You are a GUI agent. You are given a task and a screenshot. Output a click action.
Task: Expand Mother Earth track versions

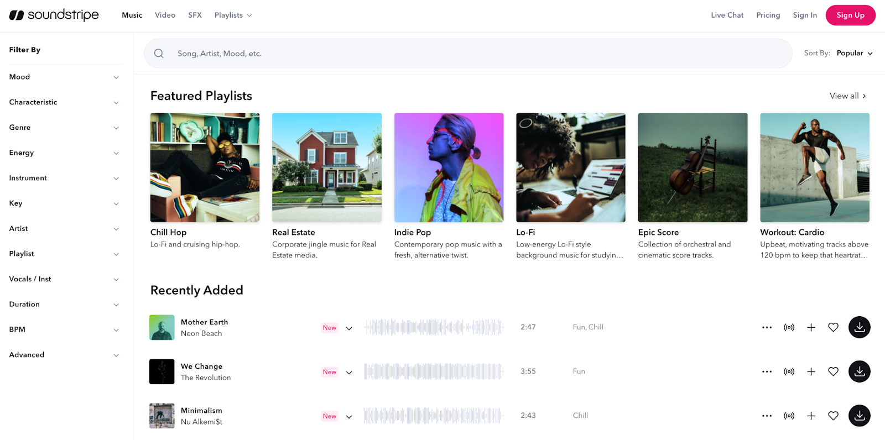pyautogui.click(x=349, y=328)
